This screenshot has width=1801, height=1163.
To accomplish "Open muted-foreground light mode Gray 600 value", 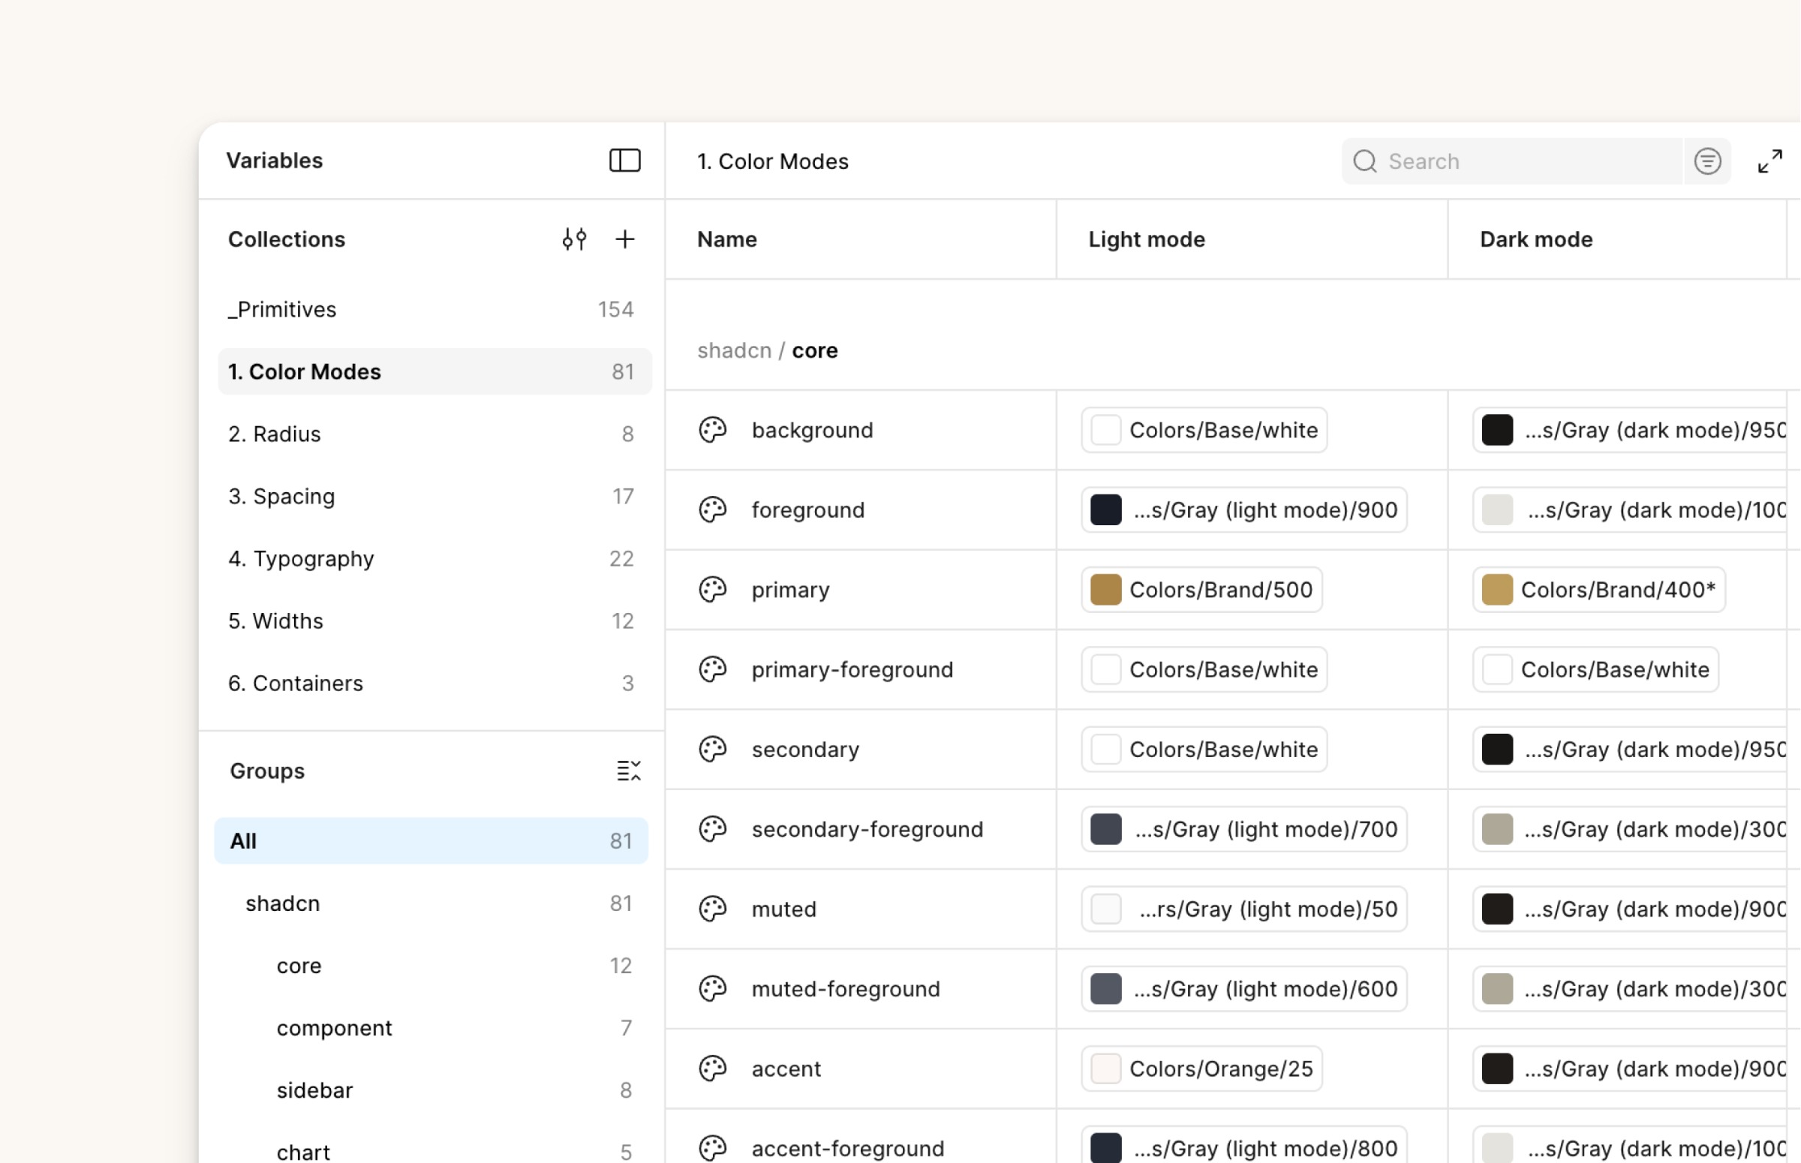I will pos(1244,989).
